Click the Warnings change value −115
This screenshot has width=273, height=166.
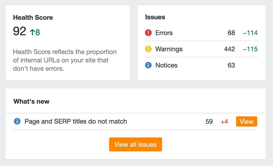250,49
